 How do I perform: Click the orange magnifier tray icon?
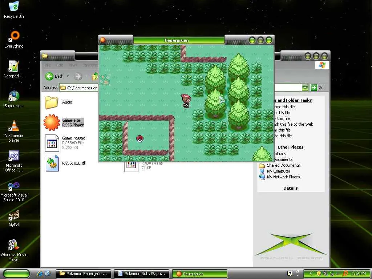point(345,274)
